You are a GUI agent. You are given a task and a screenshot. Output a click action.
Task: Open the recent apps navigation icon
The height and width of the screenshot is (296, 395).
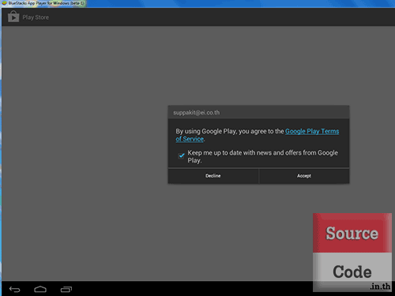[66, 289]
